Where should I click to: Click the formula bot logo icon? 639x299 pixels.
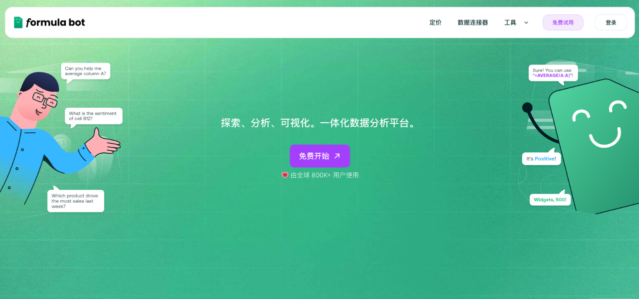pos(18,22)
